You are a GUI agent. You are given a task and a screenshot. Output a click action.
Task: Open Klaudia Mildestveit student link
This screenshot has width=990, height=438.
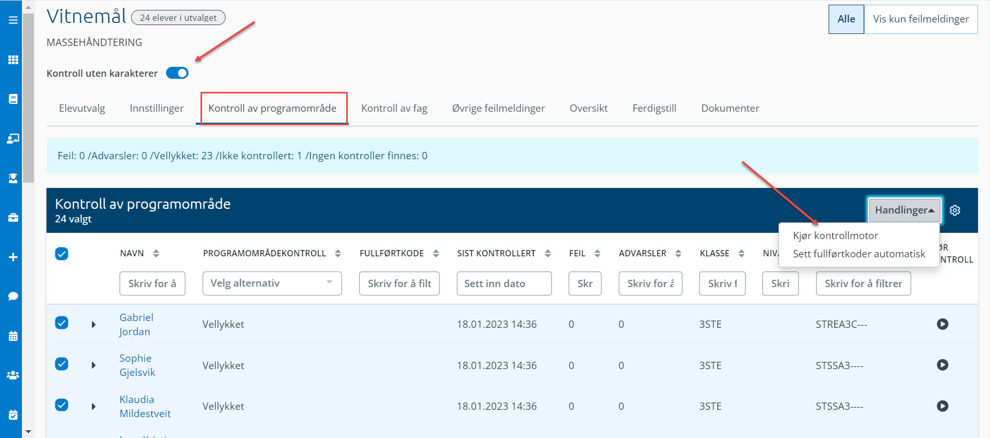coord(145,406)
